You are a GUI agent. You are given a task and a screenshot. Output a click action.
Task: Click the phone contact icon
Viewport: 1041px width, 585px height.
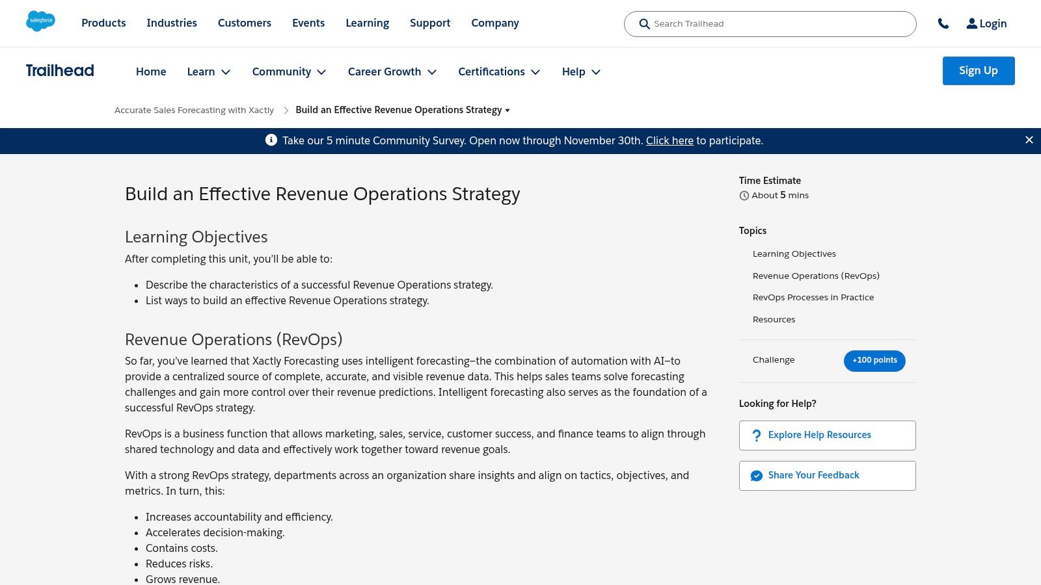click(x=944, y=23)
